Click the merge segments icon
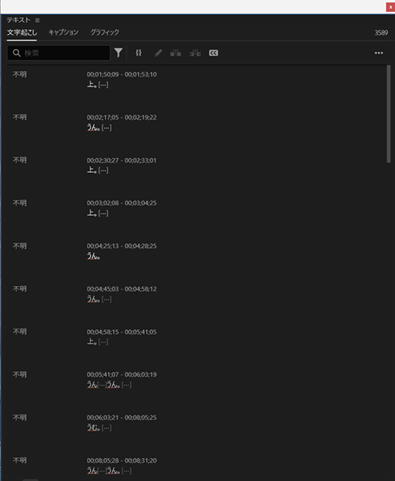The height and width of the screenshot is (481, 395). pyautogui.click(x=139, y=53)
